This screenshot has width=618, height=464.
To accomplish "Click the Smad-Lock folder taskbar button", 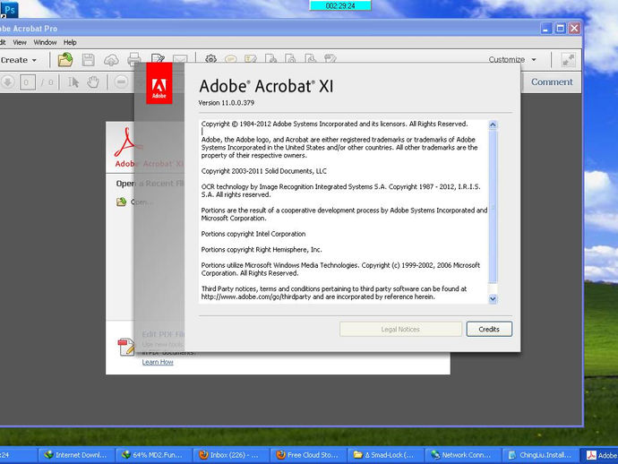I will pyautogui.click(x=386, y=455).
